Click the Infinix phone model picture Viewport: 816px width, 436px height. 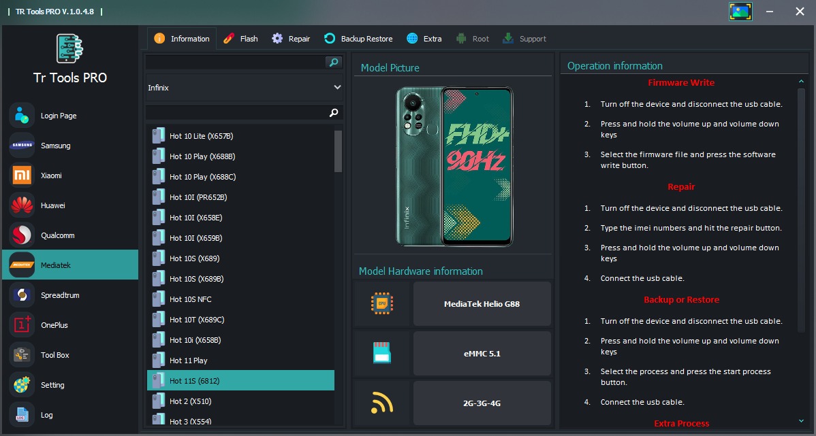[454, 166]
